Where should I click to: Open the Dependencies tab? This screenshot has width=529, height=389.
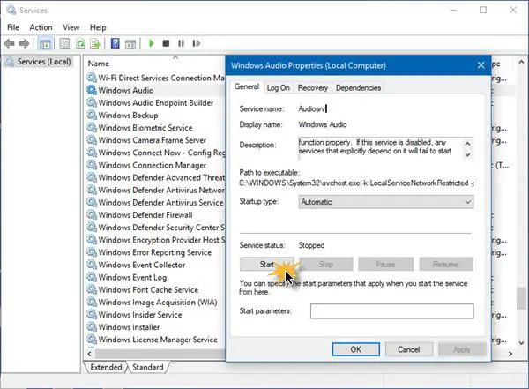tap(358, 88)
